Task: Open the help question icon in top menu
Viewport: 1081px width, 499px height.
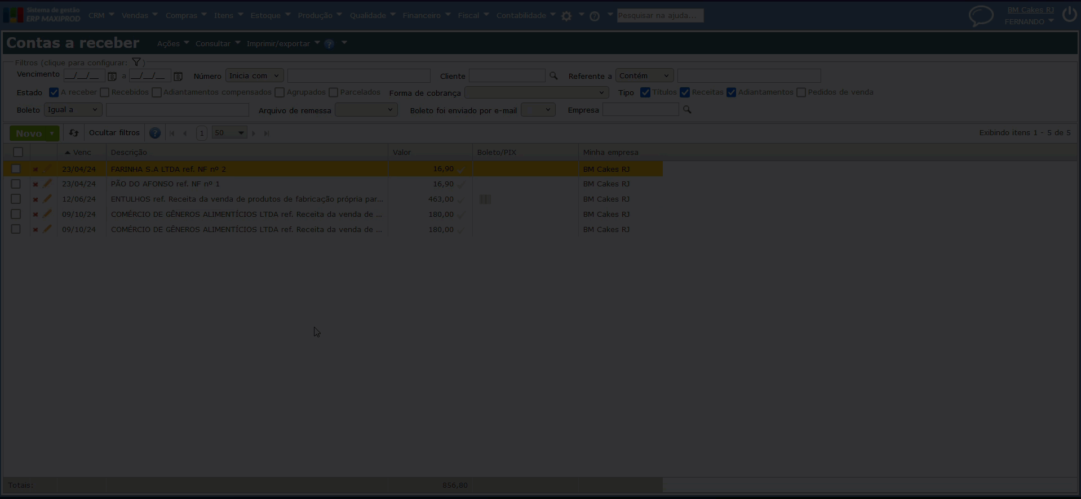Action: pyautogui.click(x=595, y=16)
